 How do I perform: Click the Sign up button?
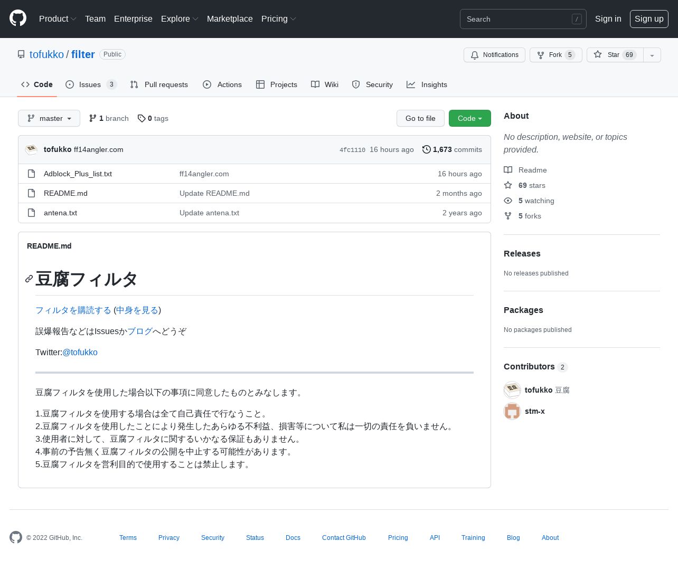pyautogui.click(x=649, y=18)
